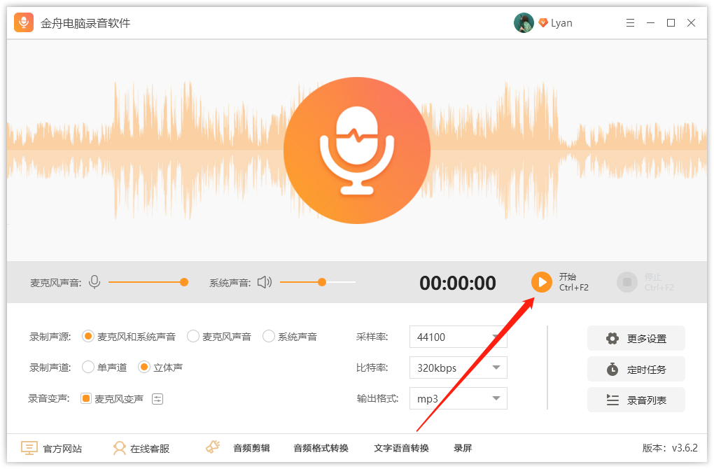
Task: Click the online customer service person icon
Action: tap(119, 448)
